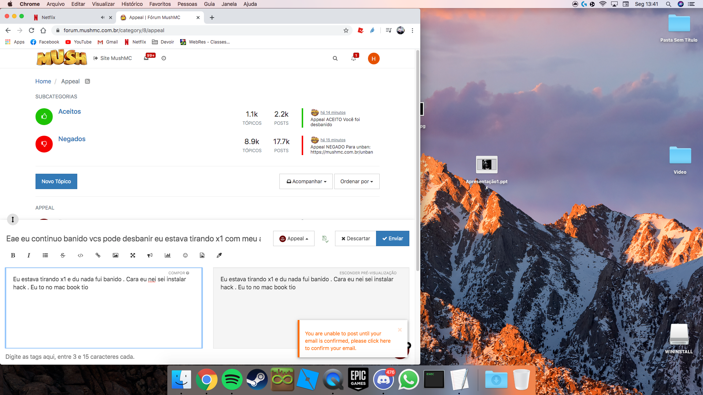Image resolution: width=703 pixels, height=395 pixels.
Task: Click the Italic formatting icon
Action: (x=29, y=255)
